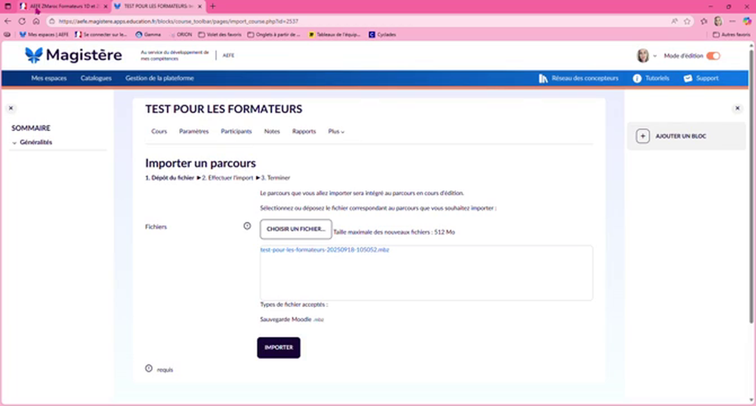This screenshot has height=406, width=756.
Task: Click the CHOISIR UN FICHIER button
Action: [296, 229]
